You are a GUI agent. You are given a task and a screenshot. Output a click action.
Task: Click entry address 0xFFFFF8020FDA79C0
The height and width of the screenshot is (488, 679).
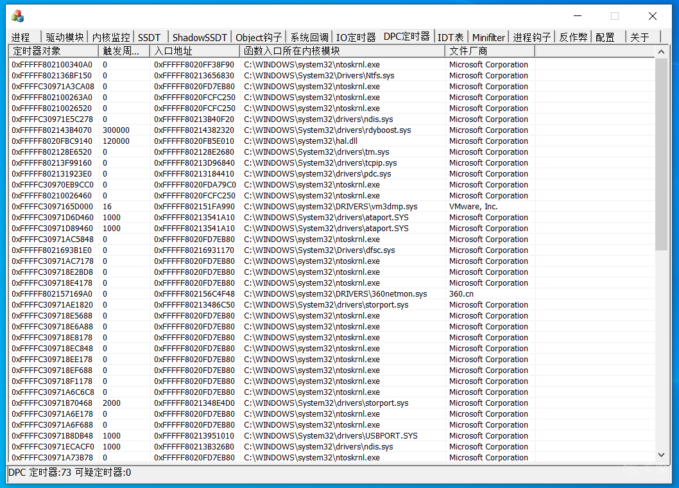pyautogui.click(x=195, y=185)
